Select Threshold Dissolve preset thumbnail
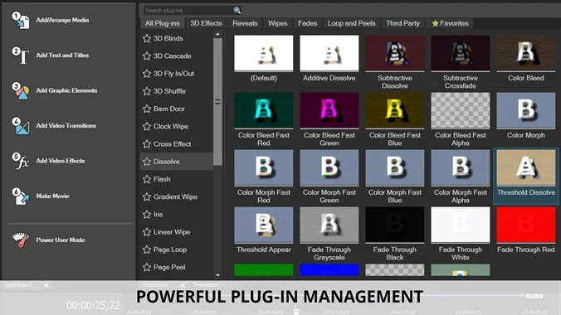Screen dimensions: 561x315 [526, 167]
